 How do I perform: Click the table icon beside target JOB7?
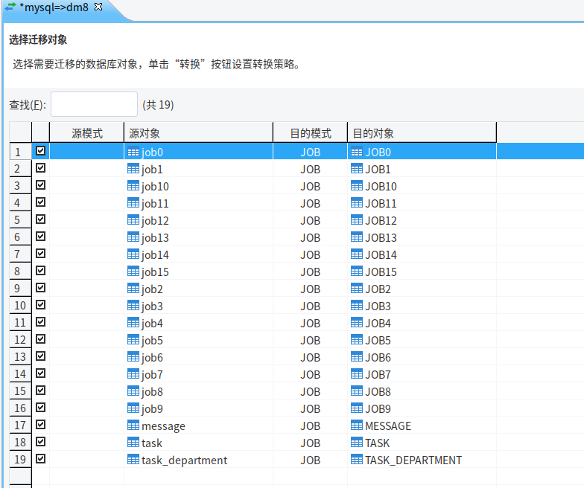point(356,374)
